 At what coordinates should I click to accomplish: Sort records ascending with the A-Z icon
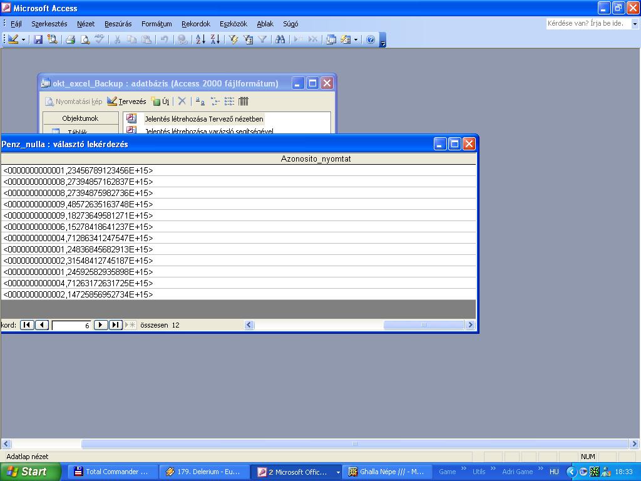click(x=200, y=39)
